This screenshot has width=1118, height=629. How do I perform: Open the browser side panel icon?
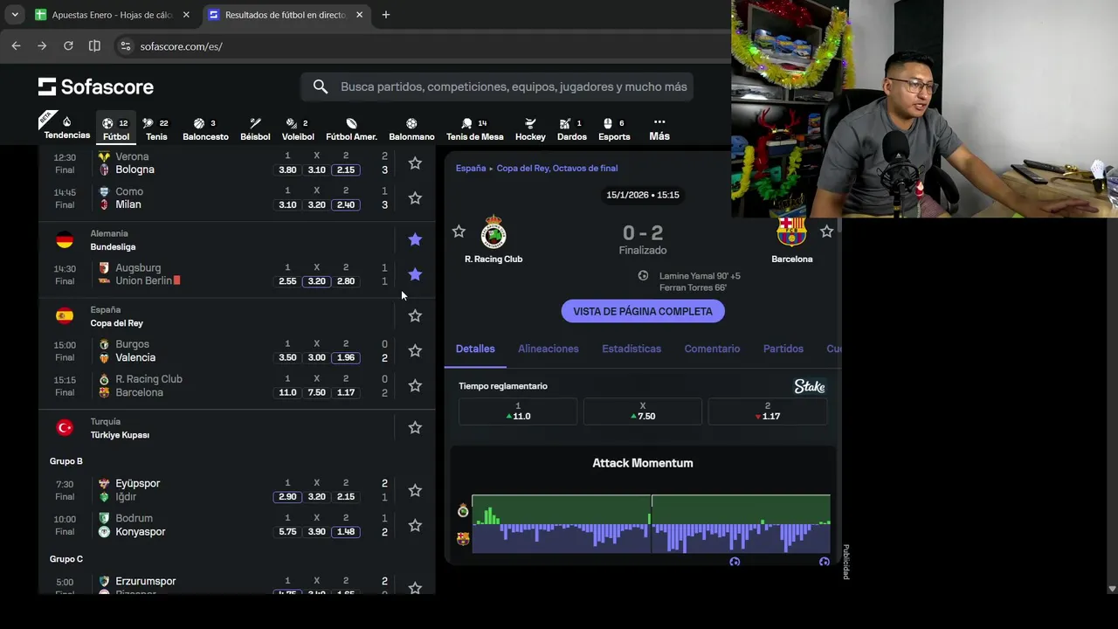coord(94,45)
